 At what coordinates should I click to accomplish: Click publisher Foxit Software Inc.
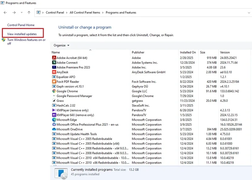[x=144, y=82]
